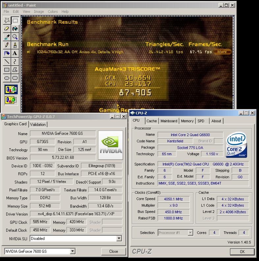Click the Bandwidth value 13.4 GB/s
259x261 pixels.
pos(105,206)
